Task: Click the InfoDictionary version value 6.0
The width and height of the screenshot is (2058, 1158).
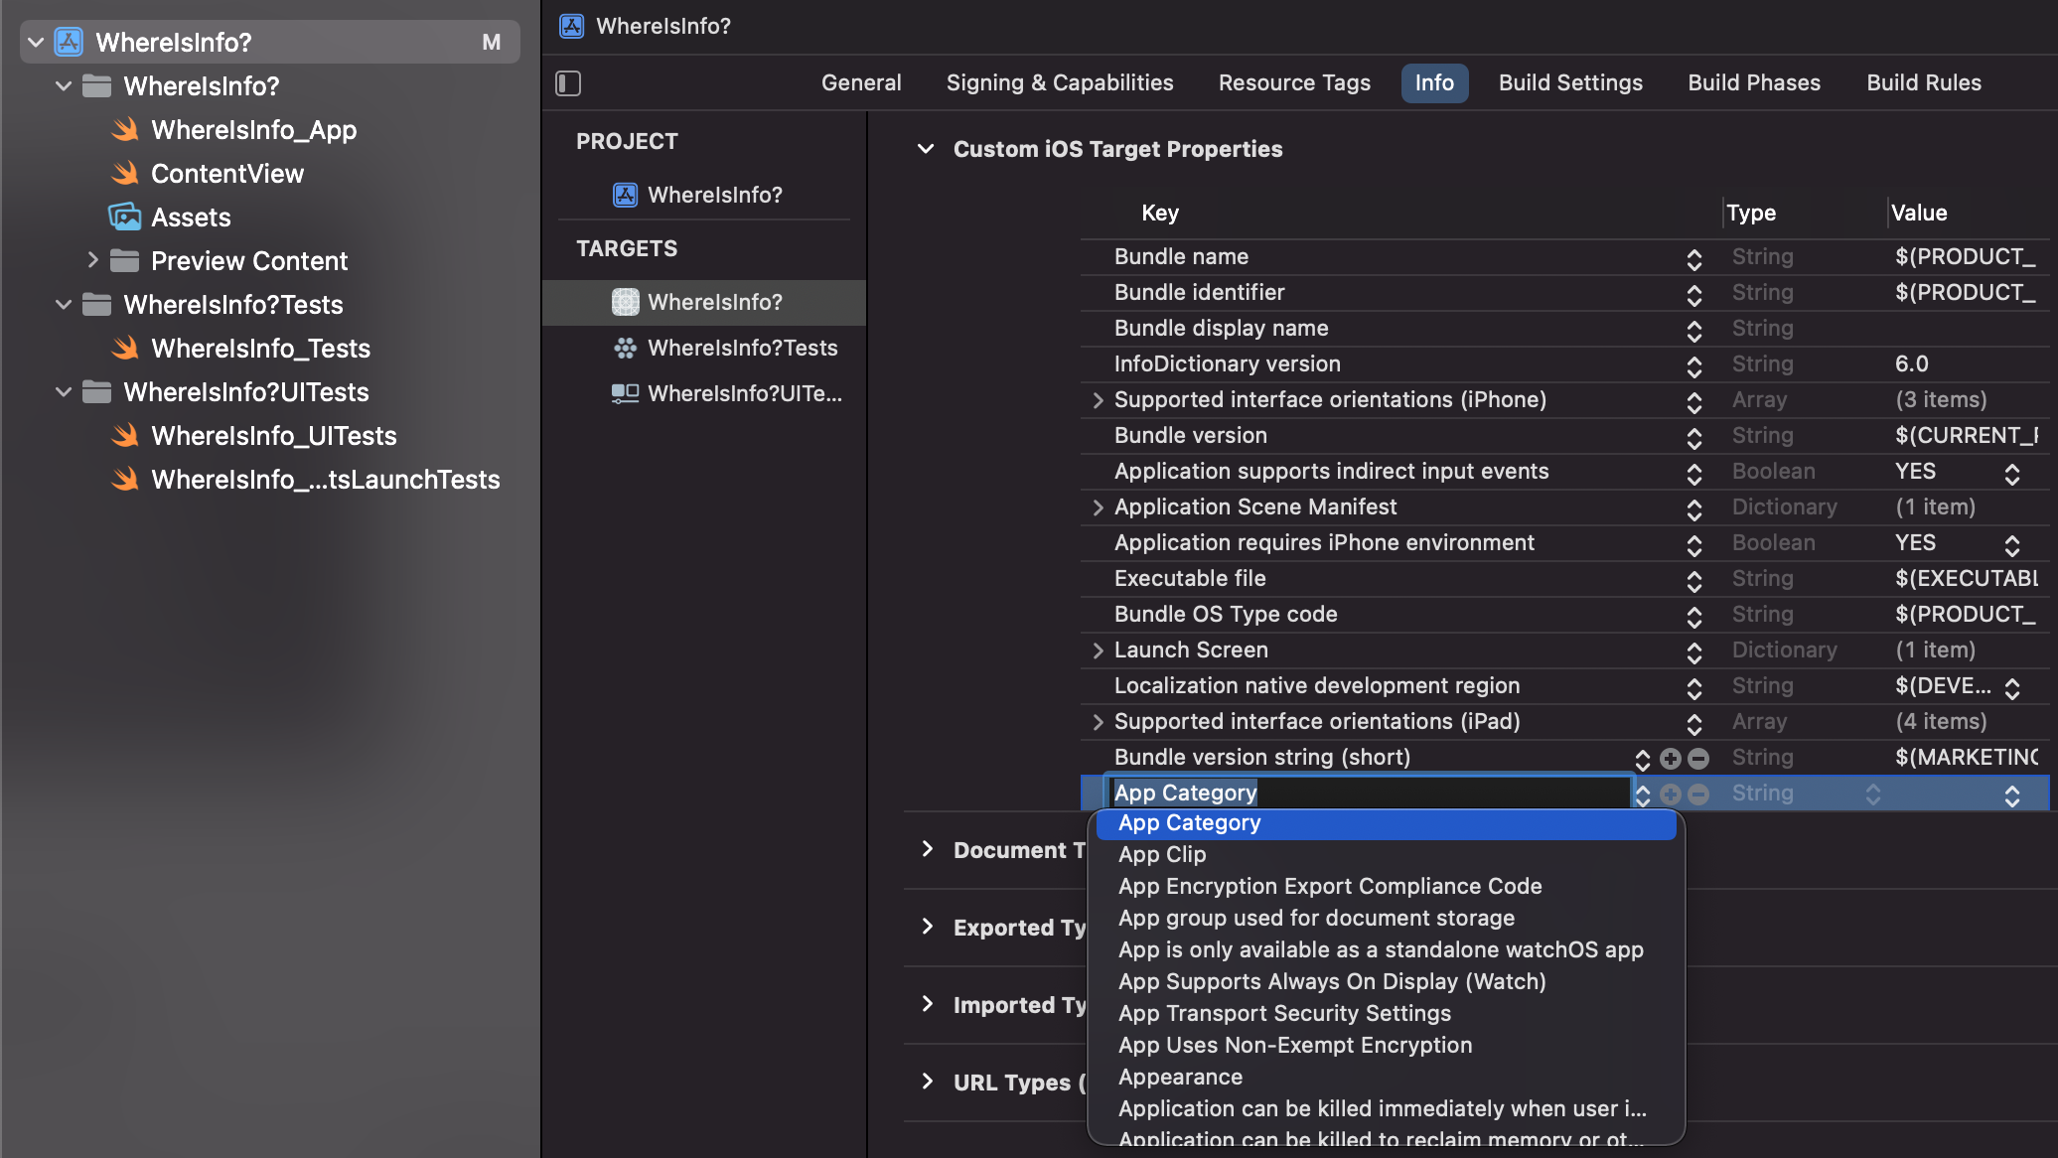Action: pyautogui.click(x=1912, y=364)
